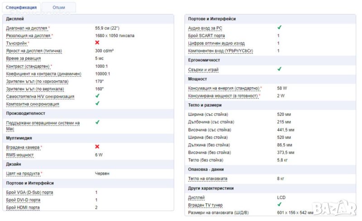Click the red X next to Тъчскрийн

coord(97,42)
